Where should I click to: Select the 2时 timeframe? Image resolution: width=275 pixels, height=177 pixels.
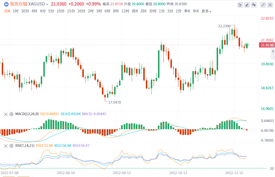[x=91, y=11]
